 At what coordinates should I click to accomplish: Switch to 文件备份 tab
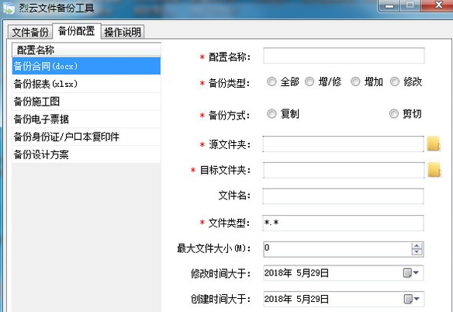[x=30, y=32]
